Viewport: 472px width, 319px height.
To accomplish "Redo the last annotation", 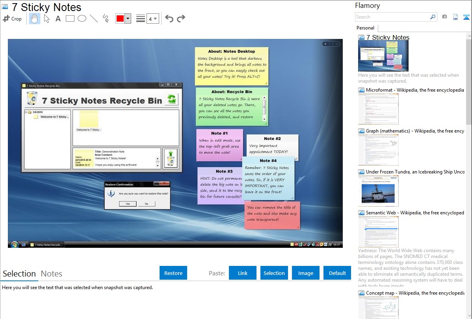I will pos(181,18).
